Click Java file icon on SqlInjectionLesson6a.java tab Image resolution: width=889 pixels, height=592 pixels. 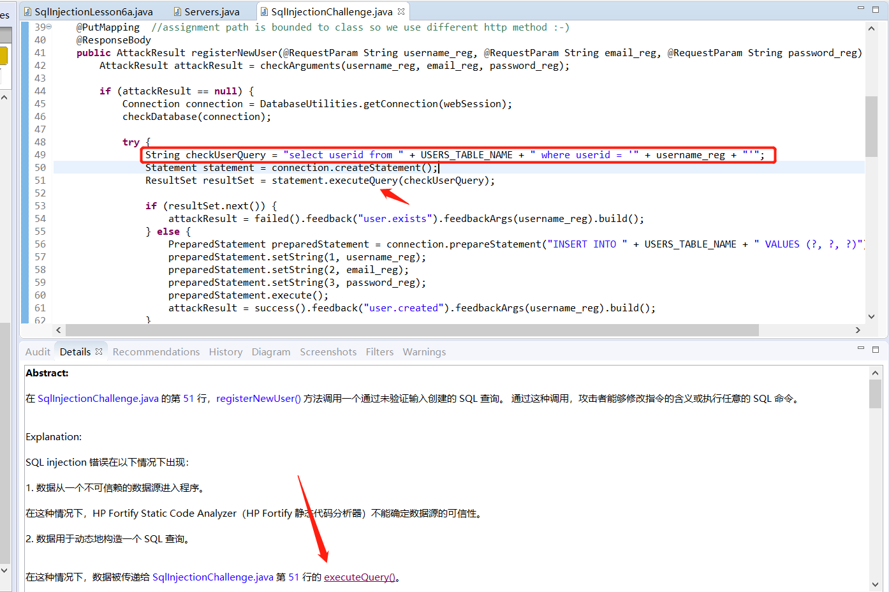tap(28, 11)
